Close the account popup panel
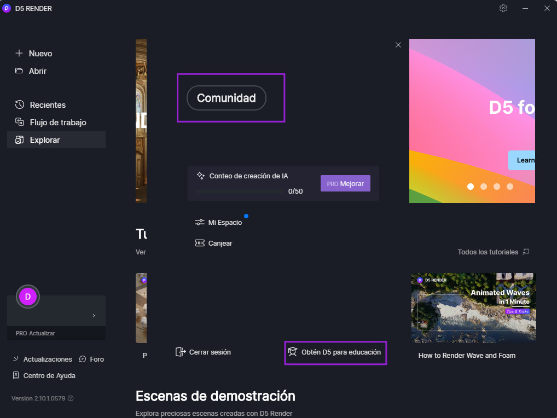Screen dimensions: 557x418 click(x=398, y=45)
